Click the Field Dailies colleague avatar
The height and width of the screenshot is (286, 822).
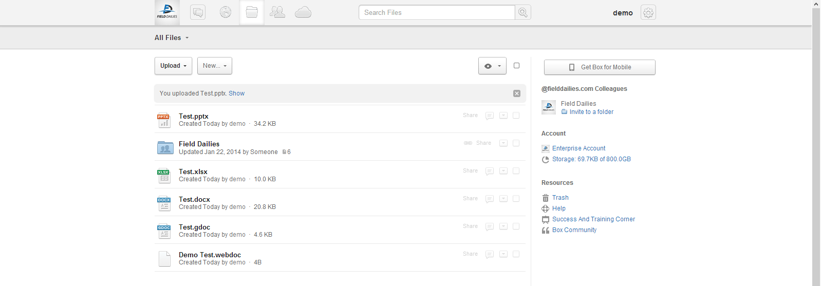(549, 107)
